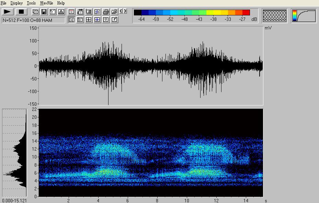Click the red end of dB color scale
This screenshot has width=319, height=203.
coord(246,13)
